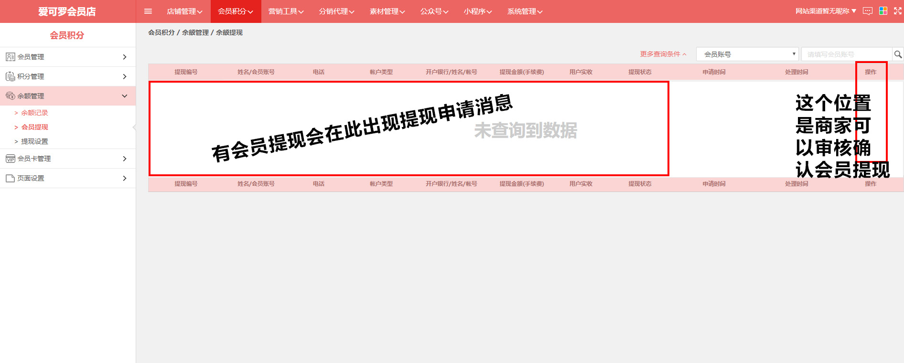This screenshot has width=904, height=363.
Task: Open the 店铺管理 top menu
Action: pos(184,11)
